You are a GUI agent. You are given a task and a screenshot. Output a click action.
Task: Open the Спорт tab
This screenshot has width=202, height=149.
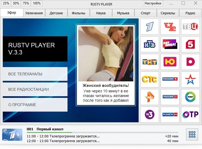tap(146, 13)
